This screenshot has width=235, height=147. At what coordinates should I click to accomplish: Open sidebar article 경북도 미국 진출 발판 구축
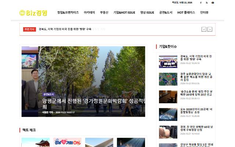(196, 58)
